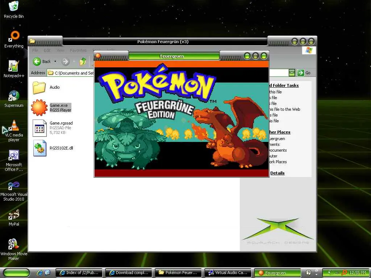
Task: Click the Pokémon game title screen
Action: tap(182, 119)
